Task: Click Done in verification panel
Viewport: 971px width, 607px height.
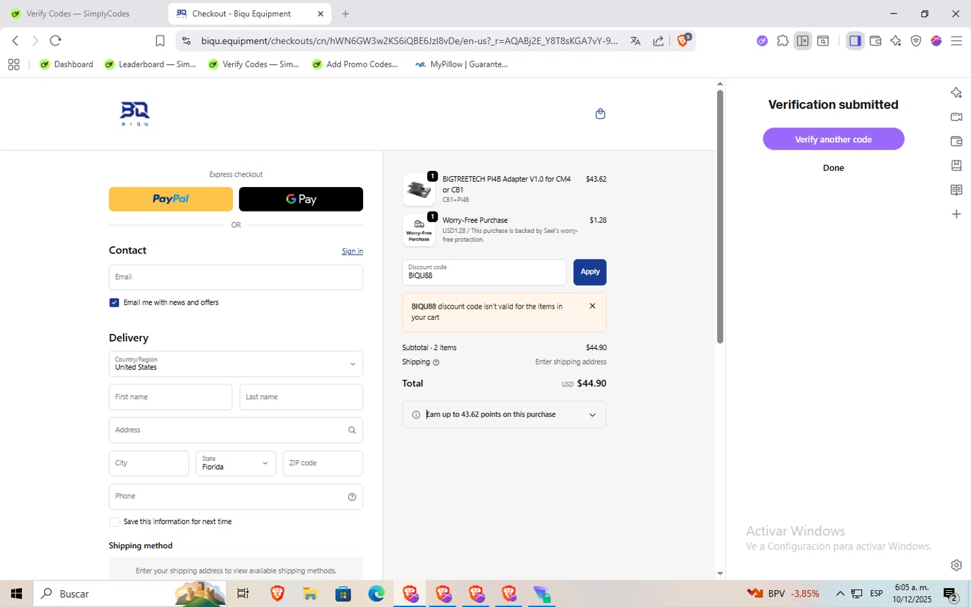Action: point(833,168)
